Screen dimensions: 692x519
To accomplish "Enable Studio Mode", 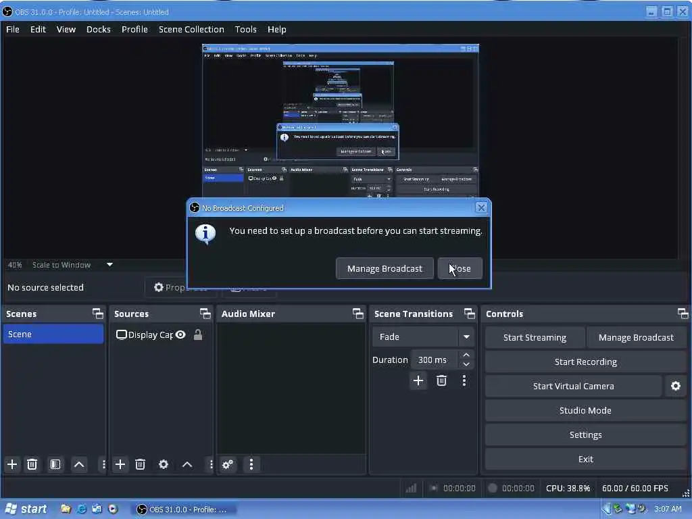I will click(x=586, y=410).
